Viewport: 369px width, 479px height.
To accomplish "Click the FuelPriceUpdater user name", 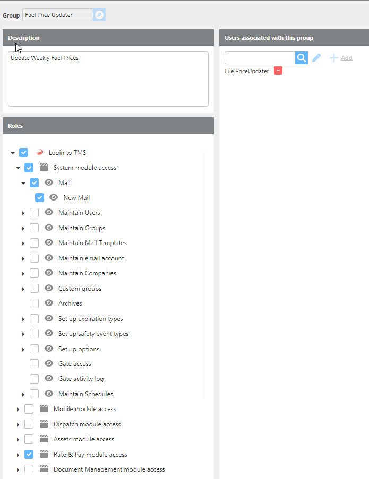I will click(247, 71).
